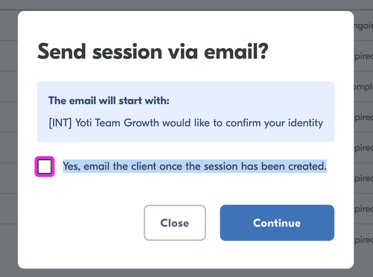This screenshot has width=373, height=277.
Task: Select the highlighted confirmation sentence text
Action: (x=194, y=166)
